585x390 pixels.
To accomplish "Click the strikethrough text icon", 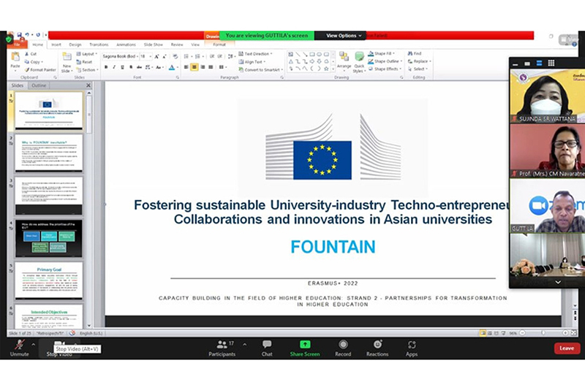I will click(139, 67).
